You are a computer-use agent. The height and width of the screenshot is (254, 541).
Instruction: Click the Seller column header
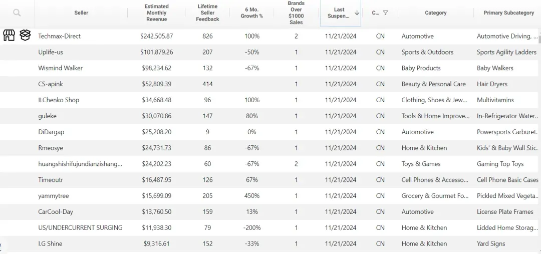tap(81, 13)
